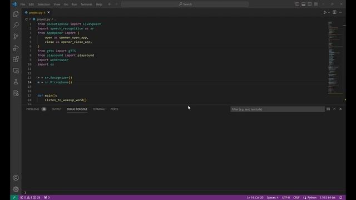Open the Search view in activity bar
This screenshot has height=200, width=356.
16,25
